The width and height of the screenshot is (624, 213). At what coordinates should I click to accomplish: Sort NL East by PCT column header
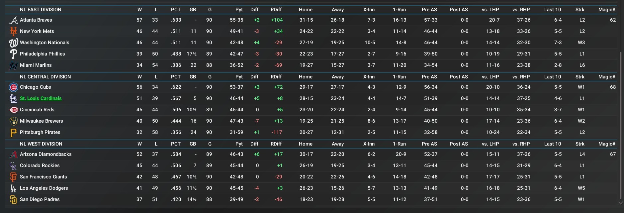[176, 10]
